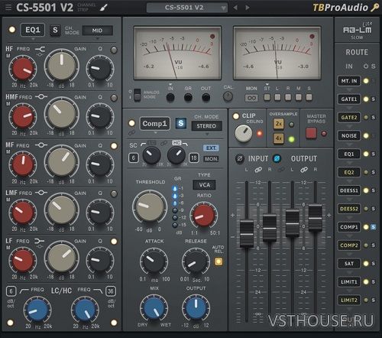Viewport: 382px width, 338px height.
Task: Go to previous preset arrow
Action: tap(235, 8)
